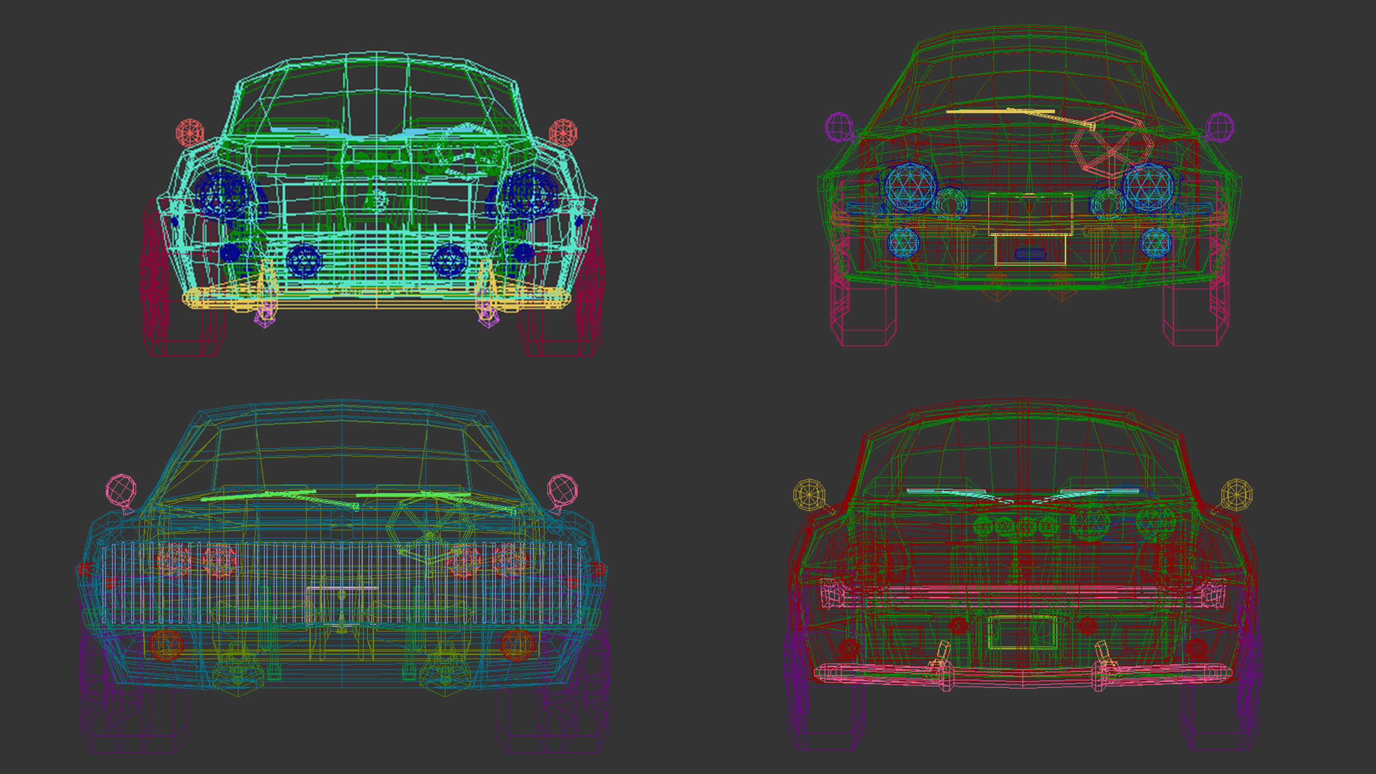Click the left purple mirror sphere
This screenshot has height=774, width=1376.
click(839, 127)
